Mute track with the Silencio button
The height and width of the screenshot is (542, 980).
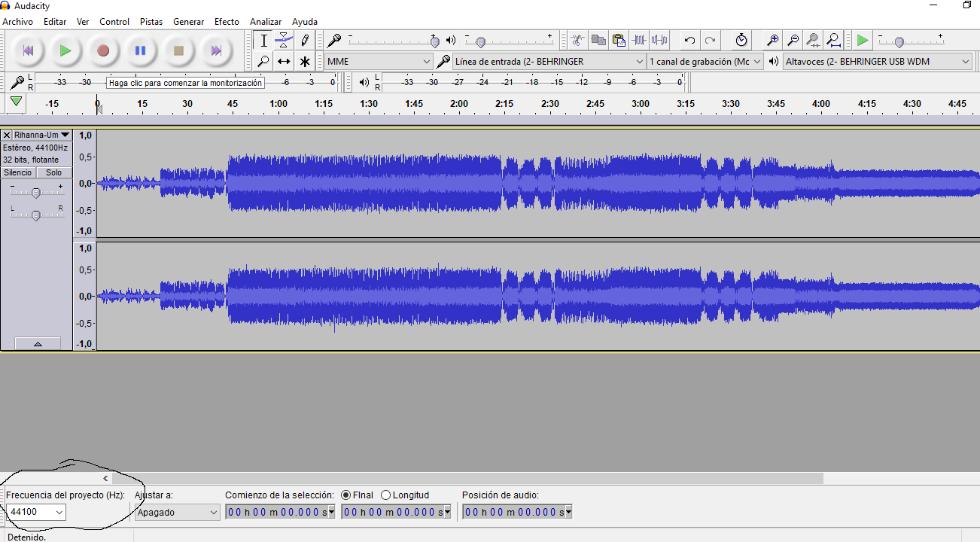click(18, 172)
